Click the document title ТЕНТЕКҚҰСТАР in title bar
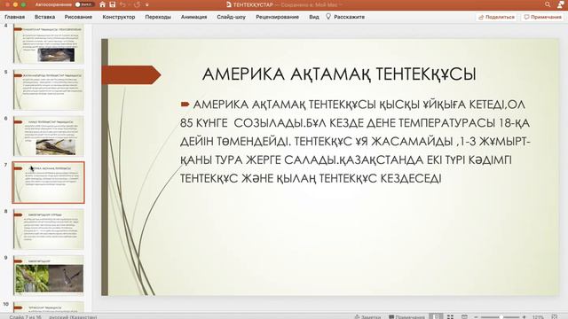The width and height of the screenshot is (568, 319). point(253,4)
